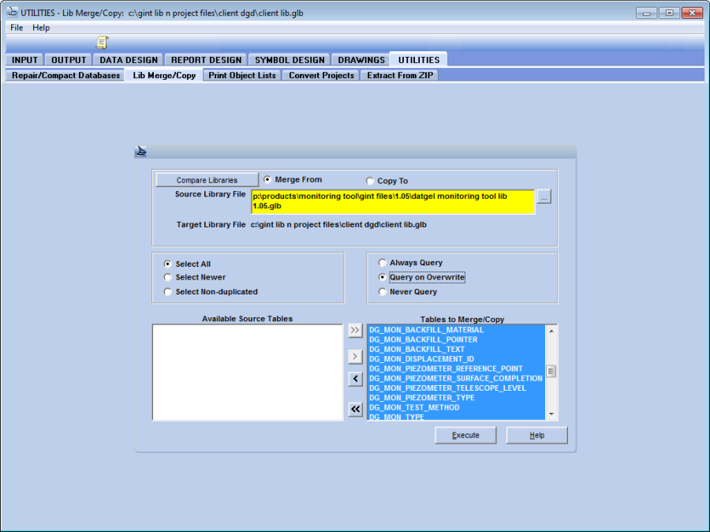
Task: Open the File menu
Action: click(17, 28)
